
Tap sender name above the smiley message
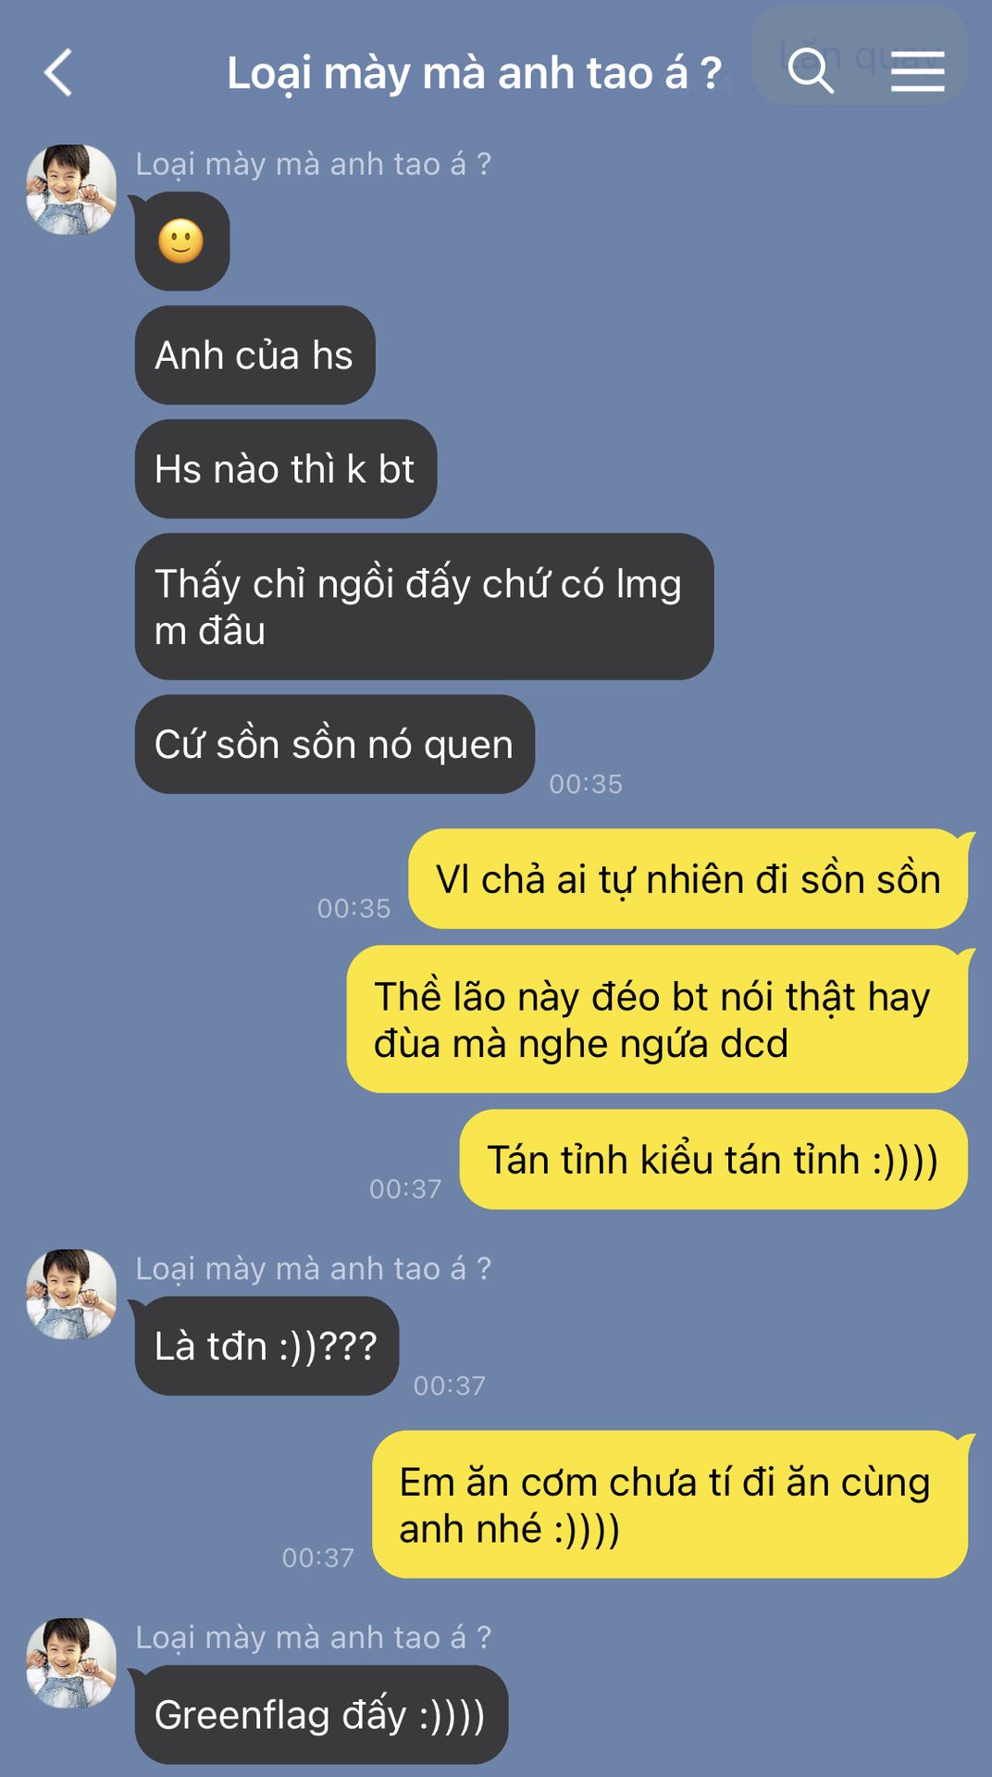click(x=313, y=164)
